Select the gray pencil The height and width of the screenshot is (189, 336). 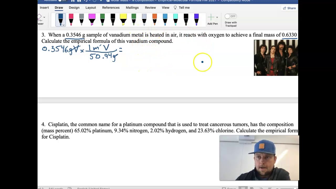[81, 20]
